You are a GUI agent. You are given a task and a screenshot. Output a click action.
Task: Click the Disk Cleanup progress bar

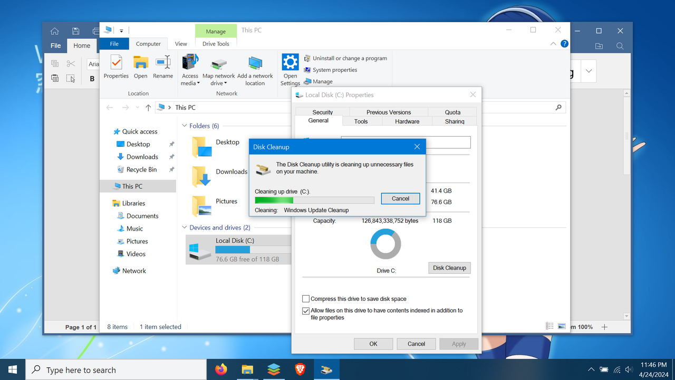(x=314, y=200)
